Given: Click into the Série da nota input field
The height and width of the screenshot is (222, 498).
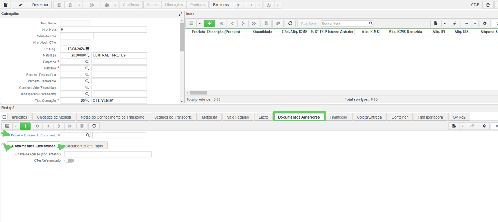Looking at the screenshot, I should pos(77,36).
